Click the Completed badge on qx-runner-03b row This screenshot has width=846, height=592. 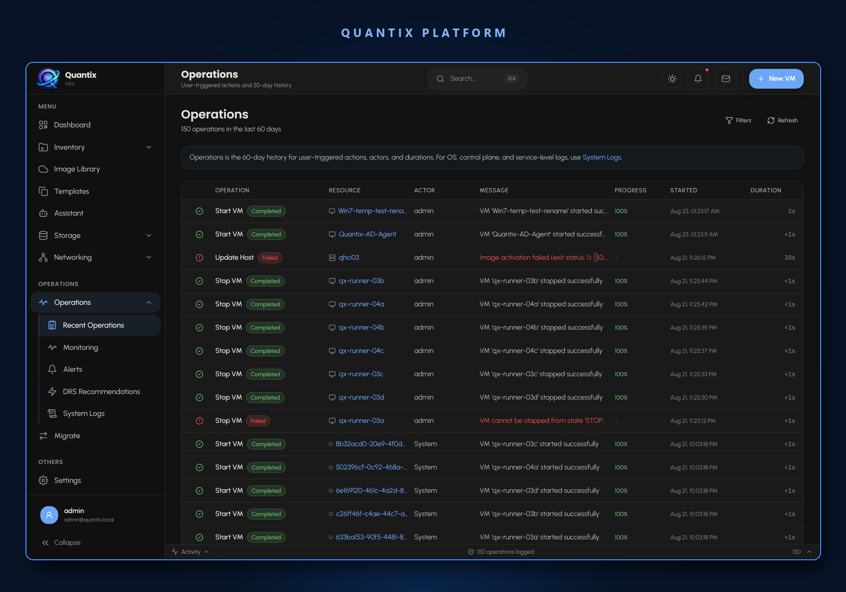pos(265,281)
